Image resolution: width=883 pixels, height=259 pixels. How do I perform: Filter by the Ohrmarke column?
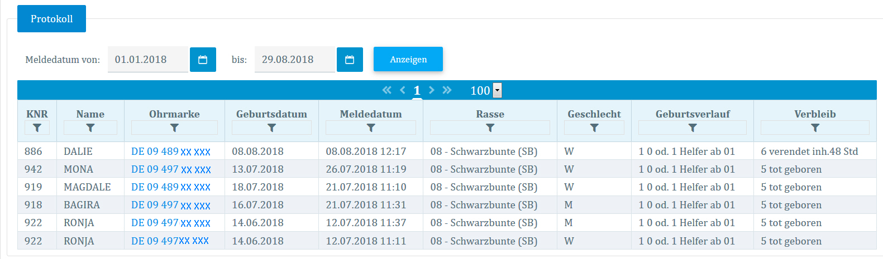click(x=174, y=128)
